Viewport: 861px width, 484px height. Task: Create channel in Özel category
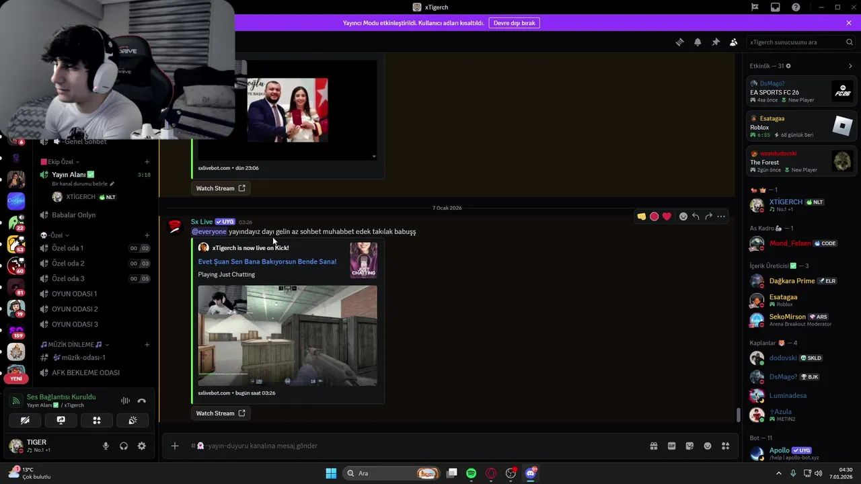click(147, 235)
